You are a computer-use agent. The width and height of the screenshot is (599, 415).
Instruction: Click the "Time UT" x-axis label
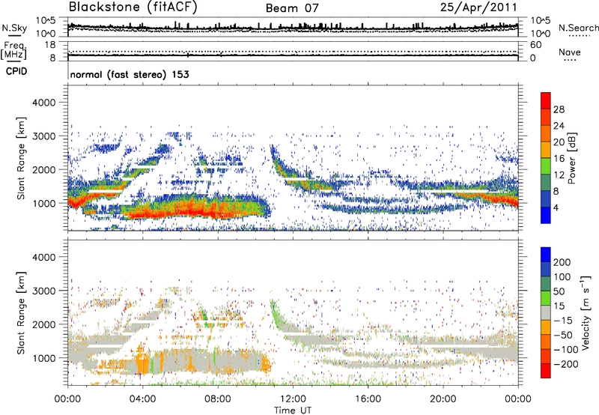pos(293,410)
